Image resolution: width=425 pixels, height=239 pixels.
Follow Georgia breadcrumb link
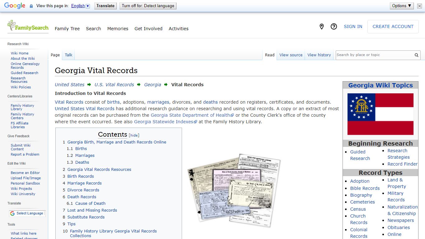click(152, 85)
